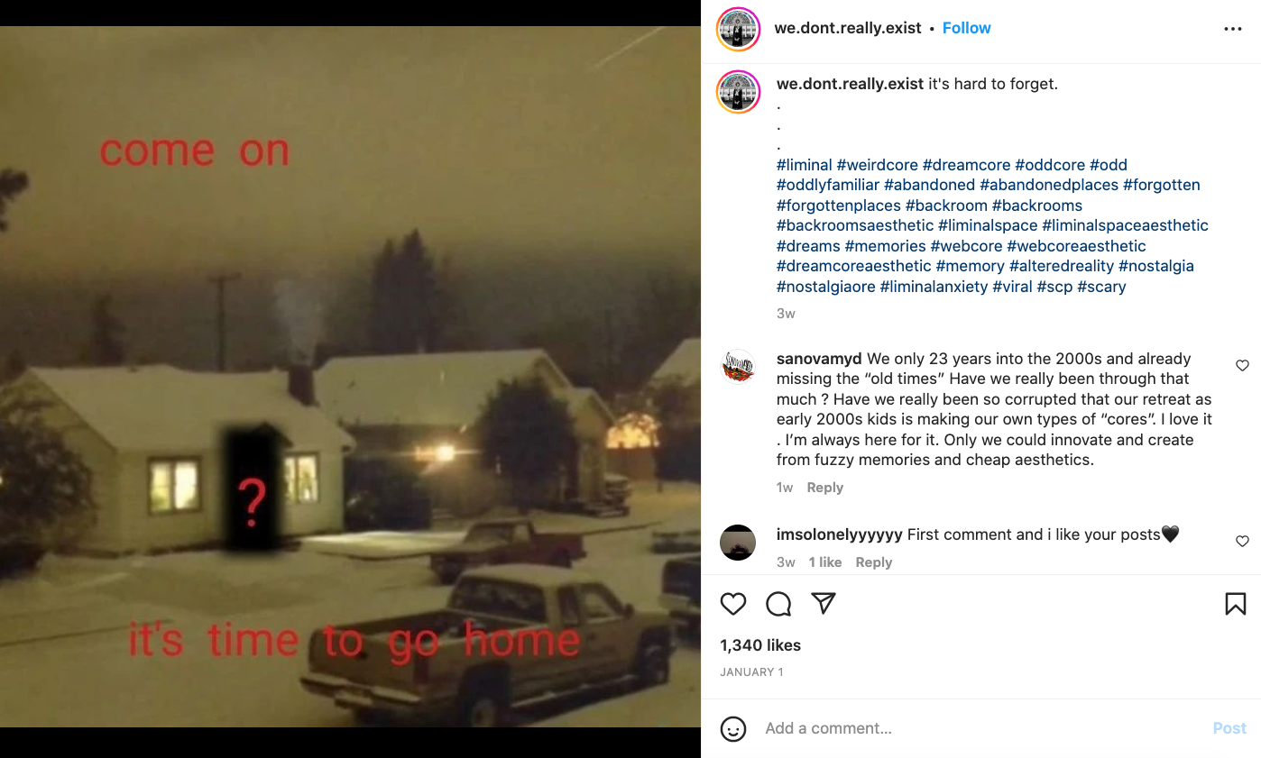Reply to imsolonelyyyyyy's comment
Image resolution: width=1261 pixels, height=758 pixels.
pos(873,562)
